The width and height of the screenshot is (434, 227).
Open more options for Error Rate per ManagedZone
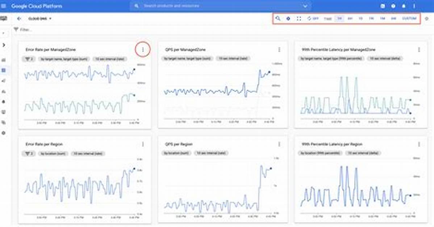pyautogui.click(x=143, y=50)
